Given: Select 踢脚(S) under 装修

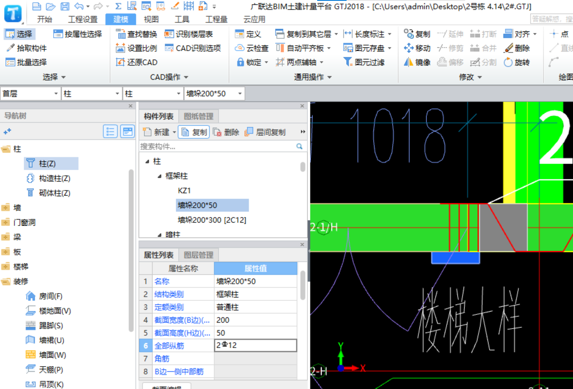Looking at the screenshot, I should [44, 326].
